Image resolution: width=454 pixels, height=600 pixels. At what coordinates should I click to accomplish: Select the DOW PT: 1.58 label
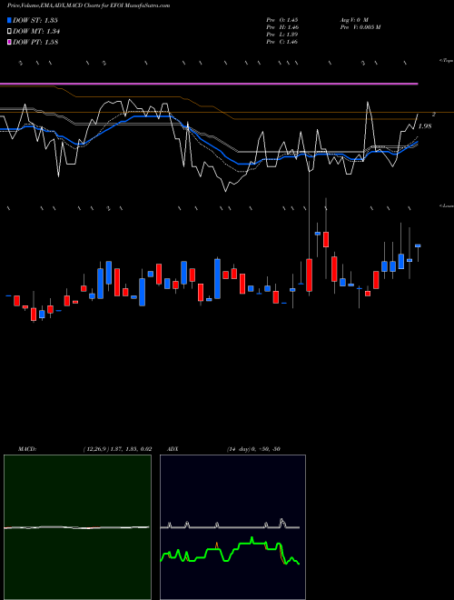point(35,43)
